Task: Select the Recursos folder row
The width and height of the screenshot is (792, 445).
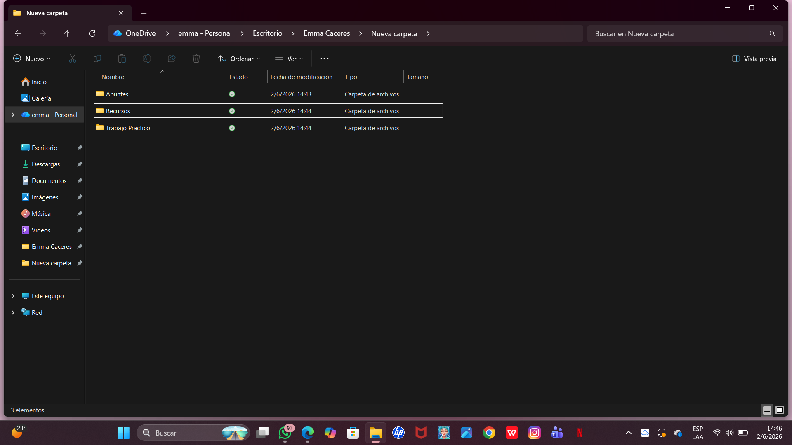Action: point(268,111)
